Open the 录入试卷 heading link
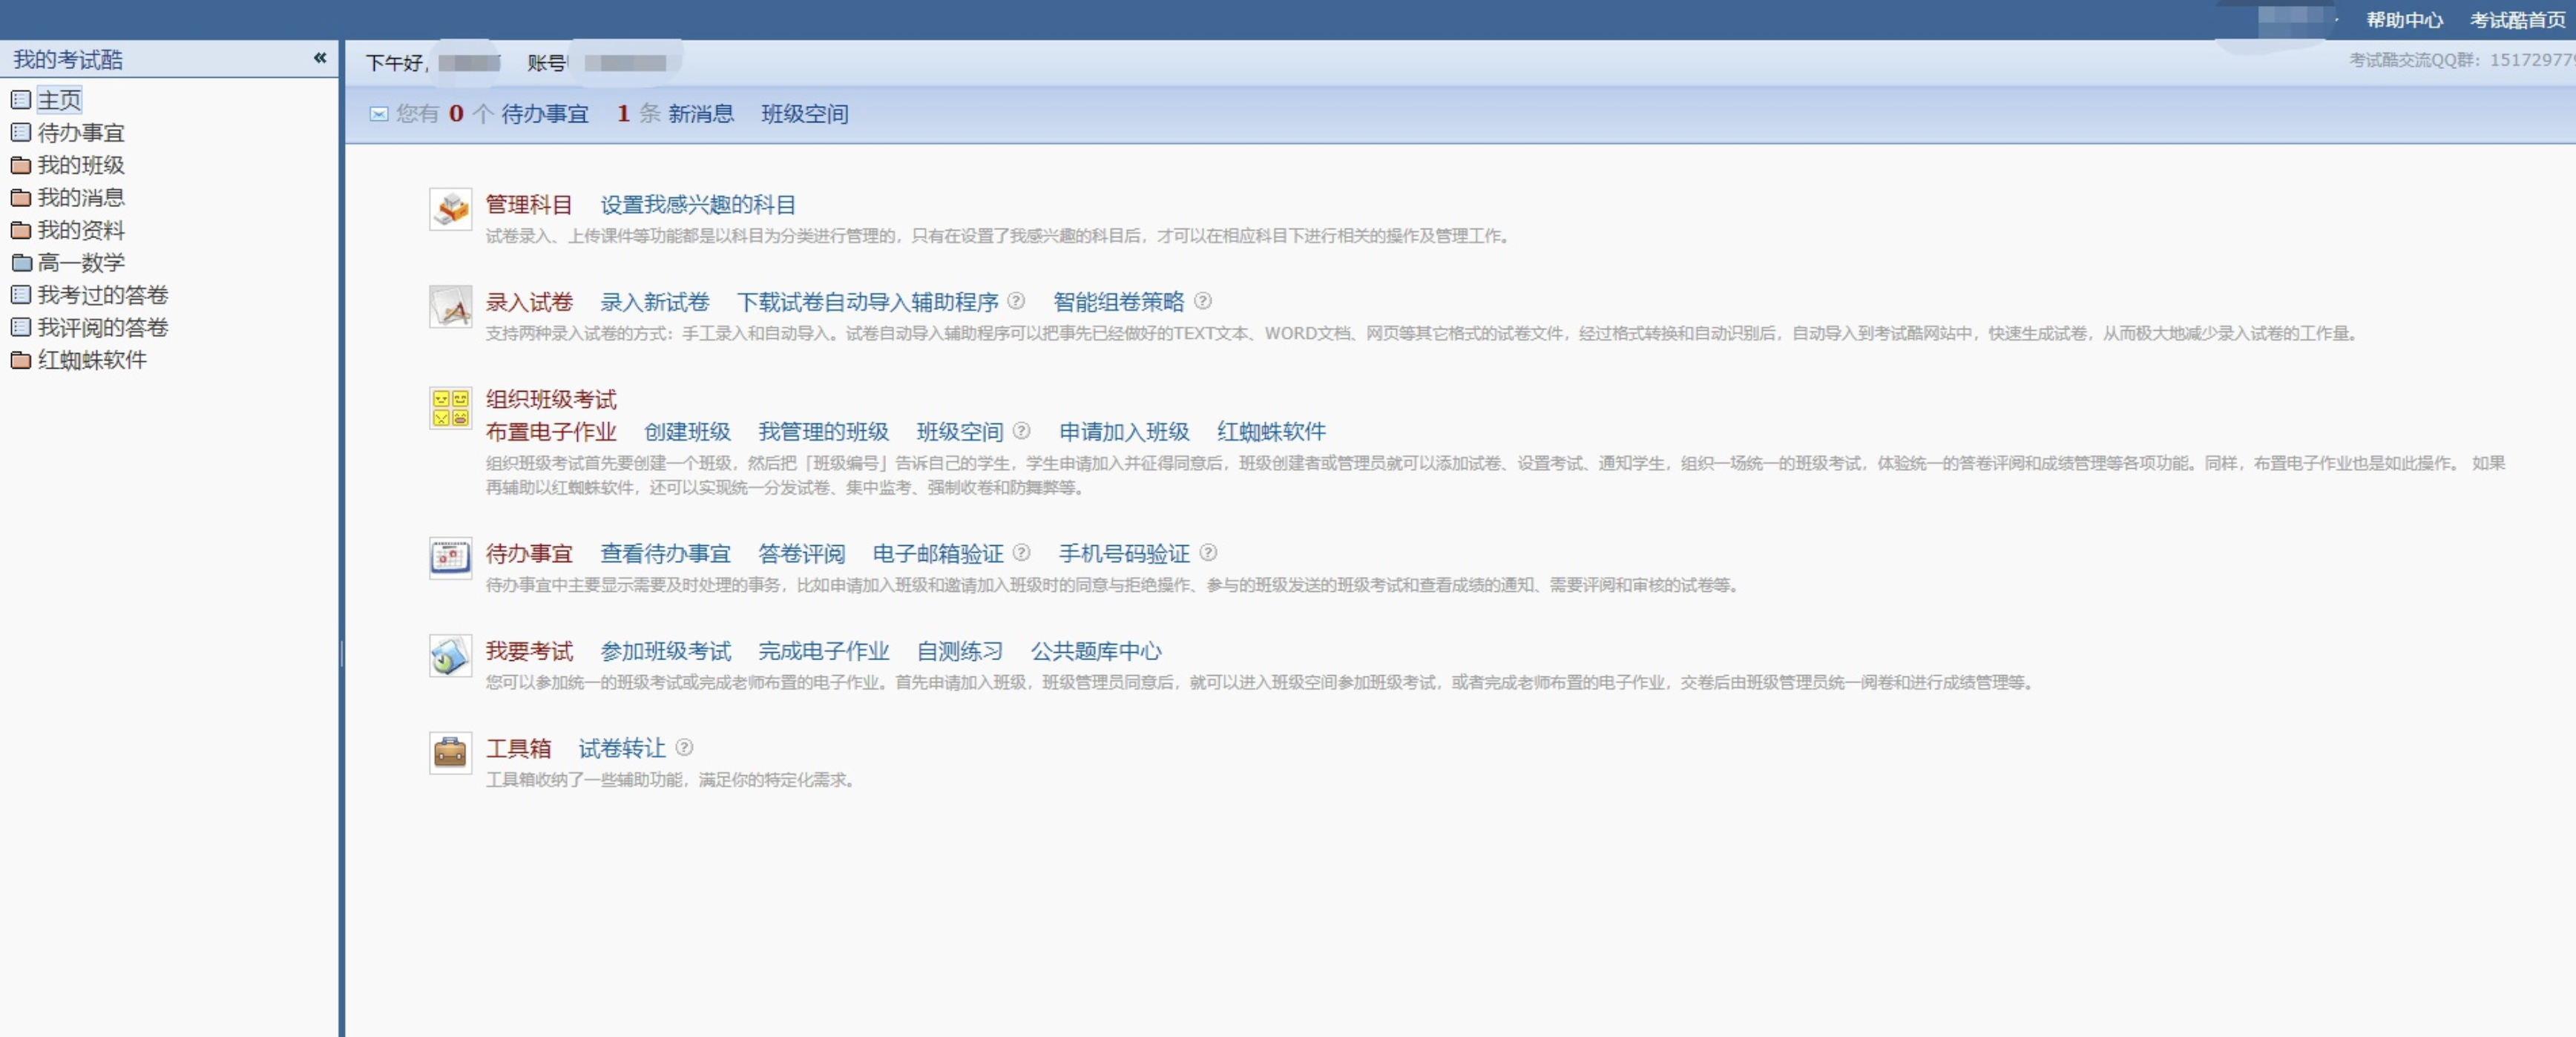 pos(529,302)
